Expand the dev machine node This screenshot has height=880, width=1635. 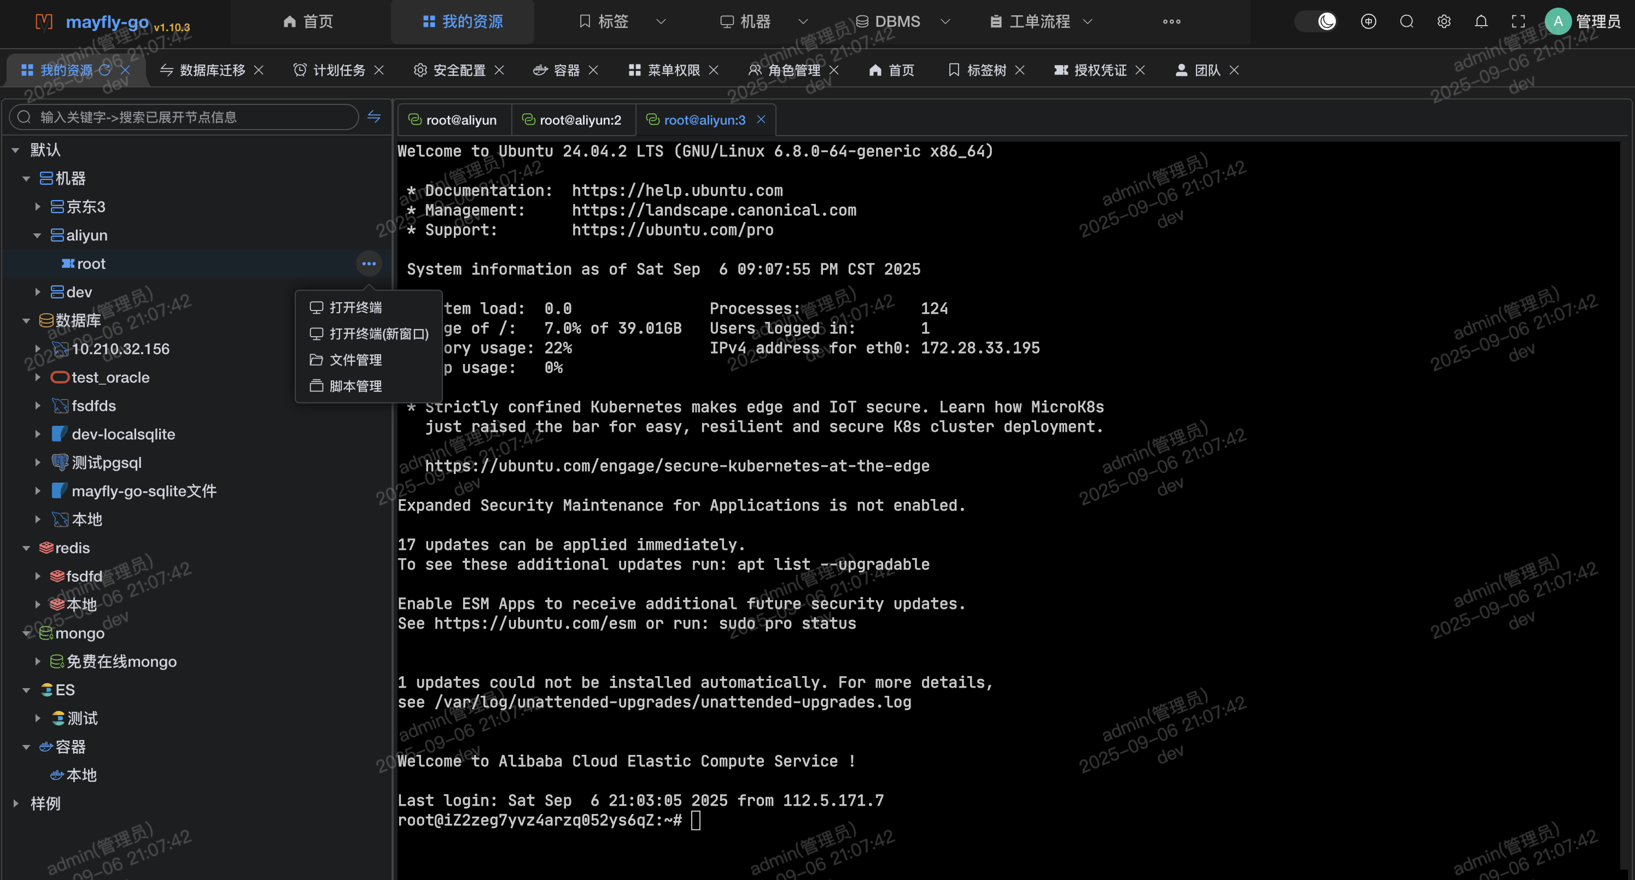coord(37,292)
